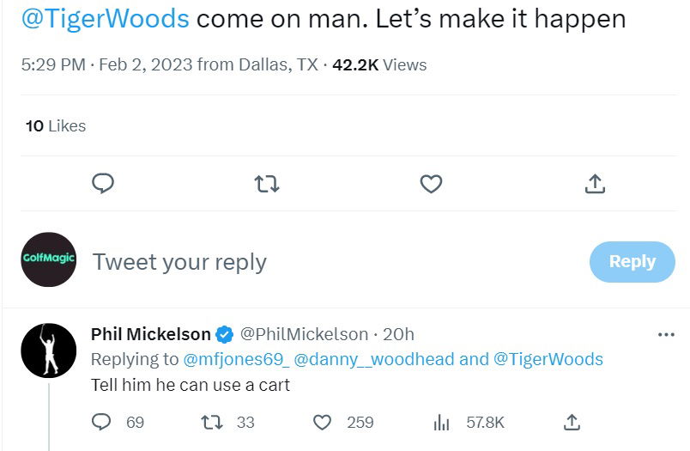The height and width of the screenshot is (451, 690).
Task: Click the GolfMagic profile avatar
Action: (x=49, y=259)
